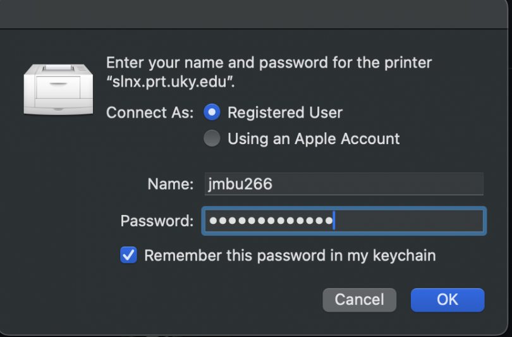
Task: Click the "Using an Apple Account" label text
Action: tap(314, 139)
